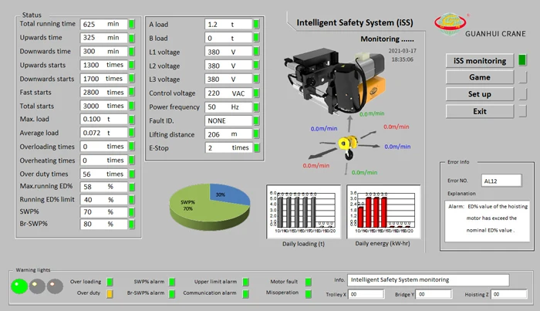
Task: Click the Upwards starts status indicator
Action: [132, 65]
